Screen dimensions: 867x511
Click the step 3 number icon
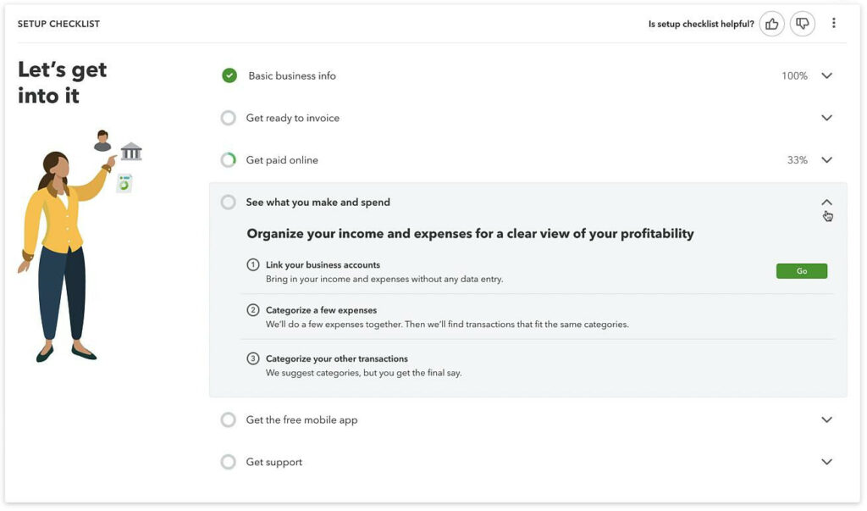[253, 358]
